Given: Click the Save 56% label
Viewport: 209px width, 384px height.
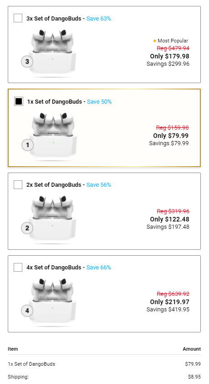Looking at the screenshot, I should (x=99, y=184).
